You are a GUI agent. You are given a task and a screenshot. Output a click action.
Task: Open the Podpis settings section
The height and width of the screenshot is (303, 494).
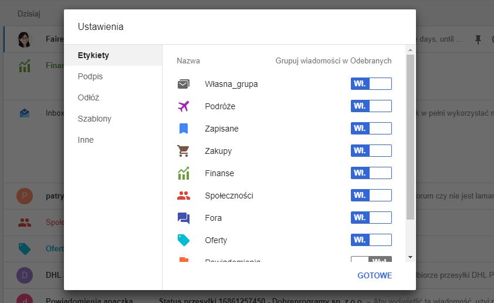(90, 76)
